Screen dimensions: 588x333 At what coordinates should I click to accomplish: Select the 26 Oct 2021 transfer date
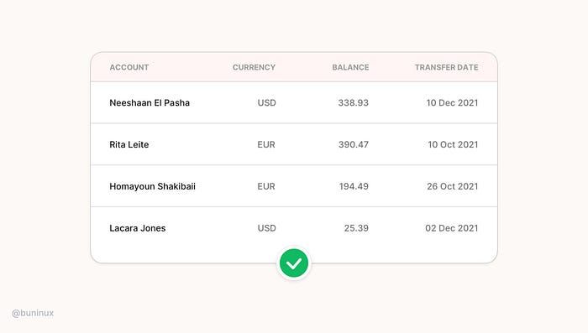coord(452,186)
